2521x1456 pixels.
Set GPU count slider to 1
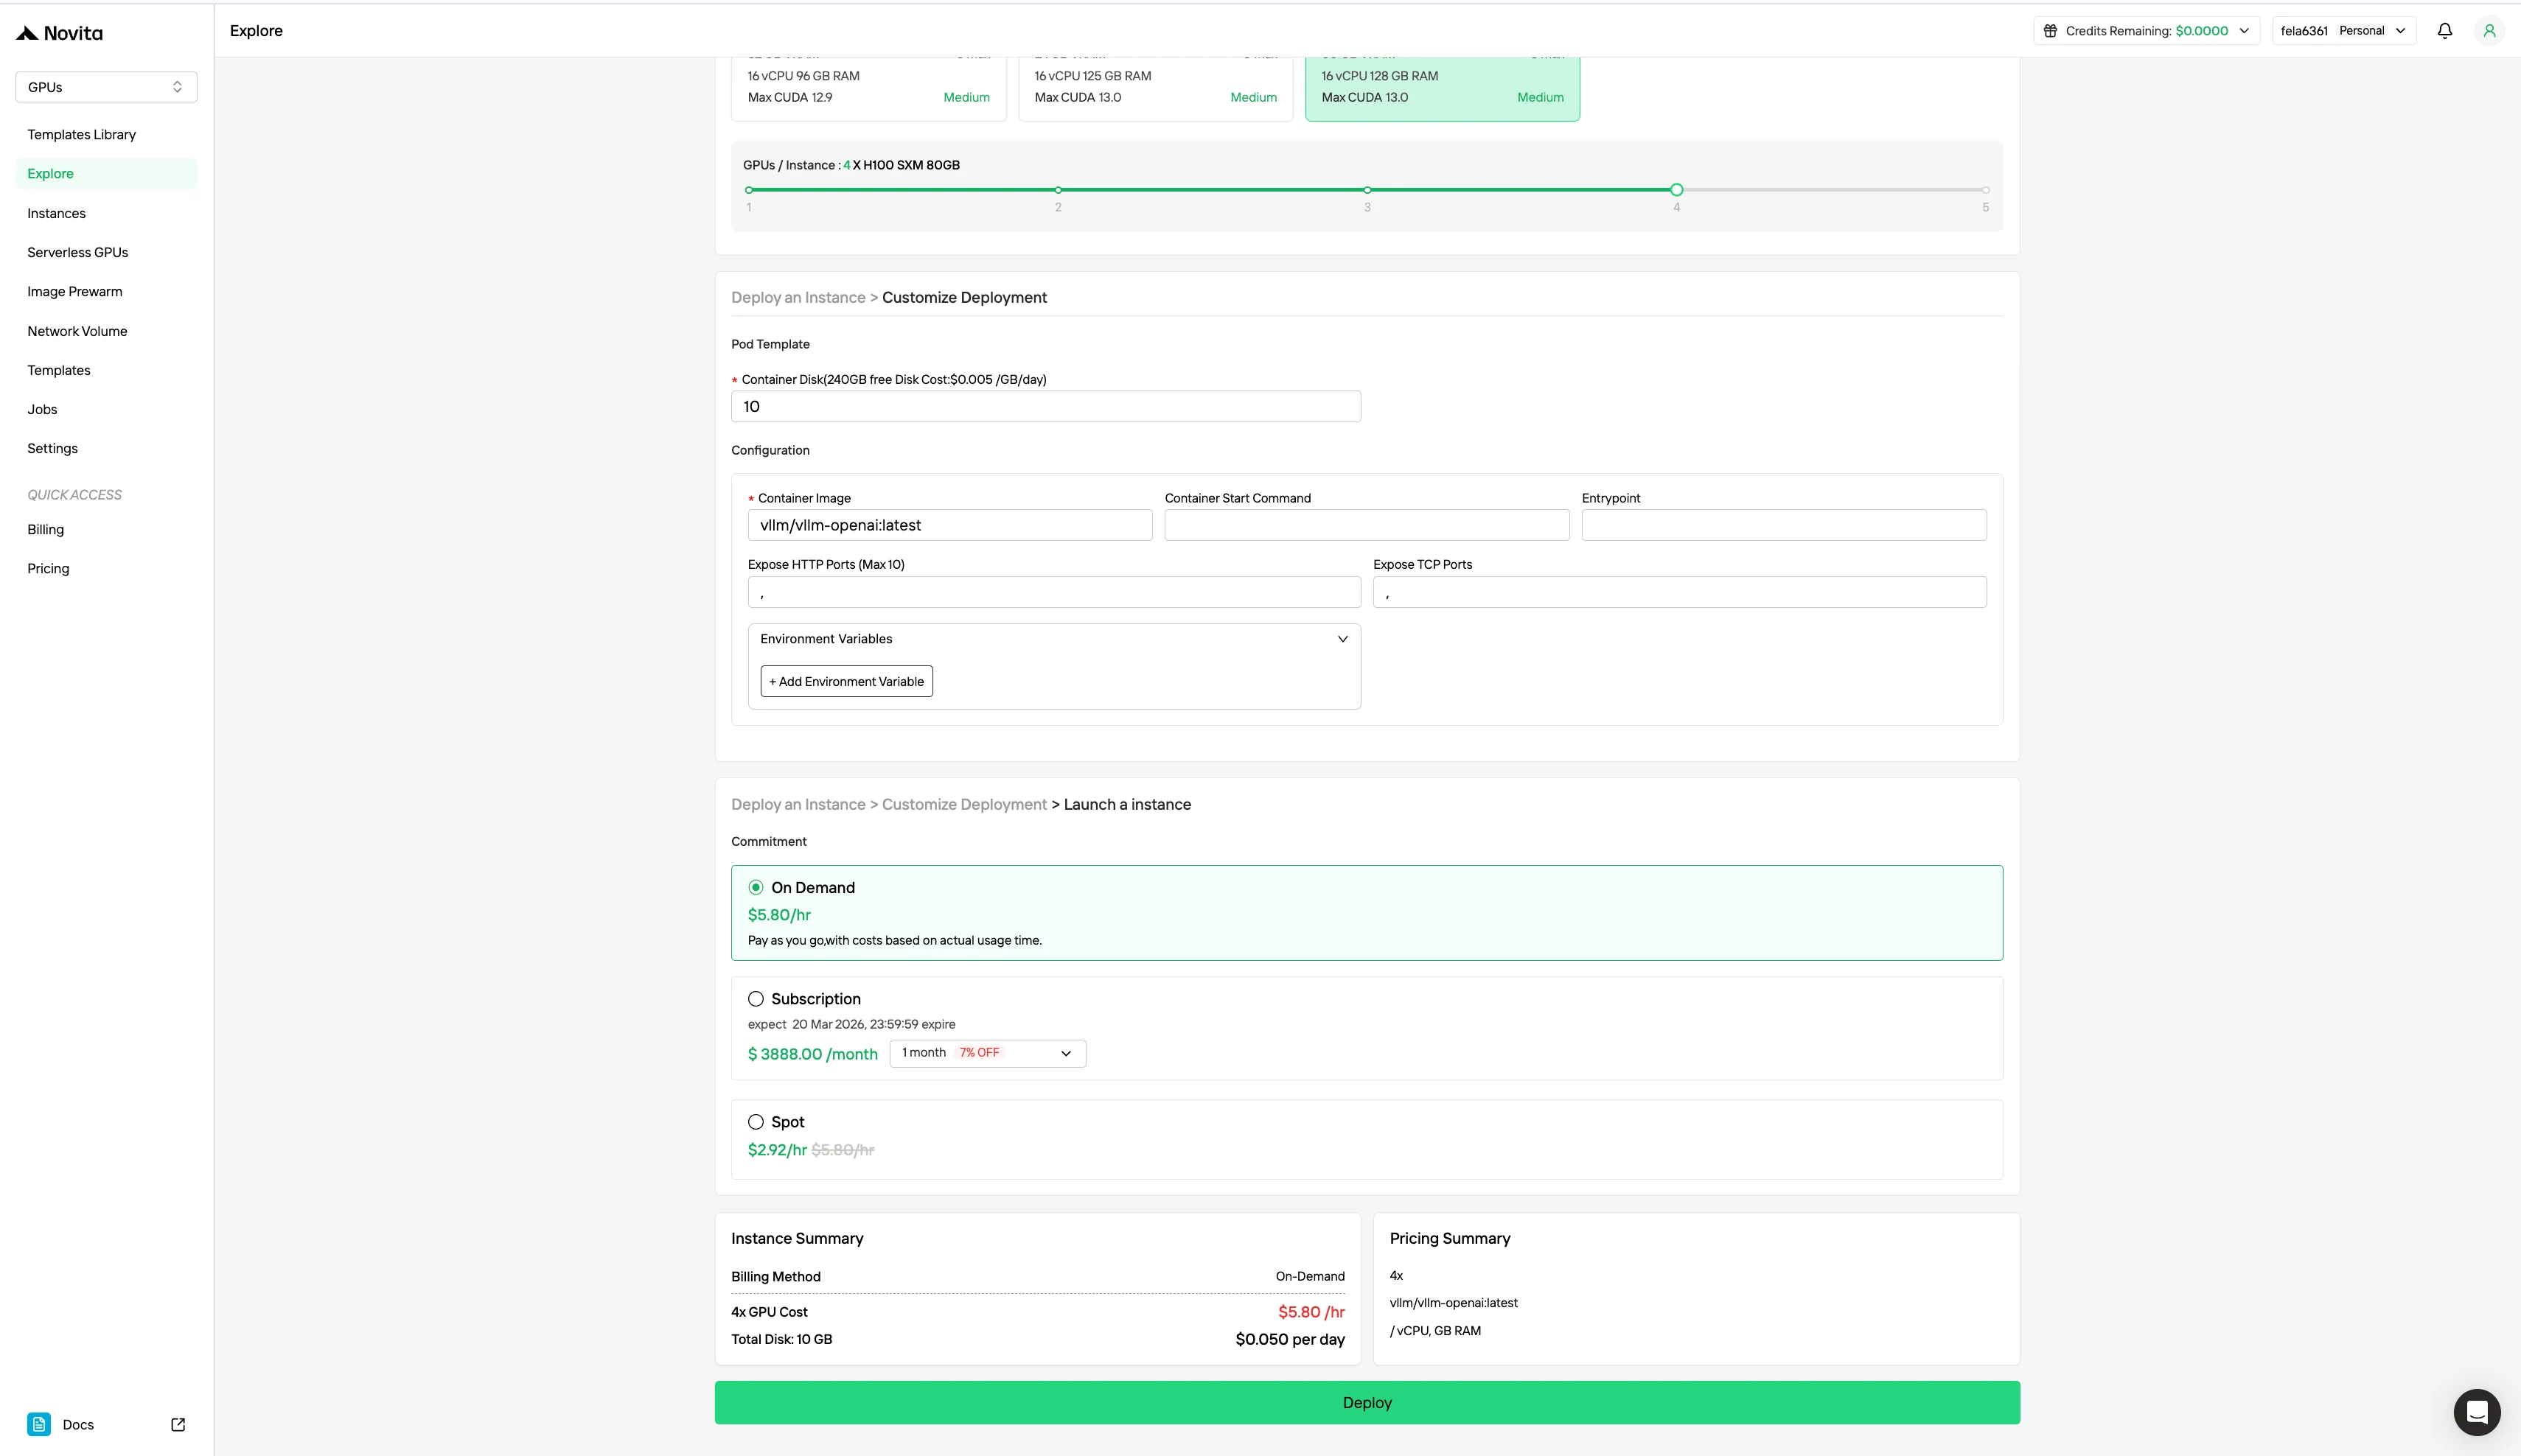749,190
